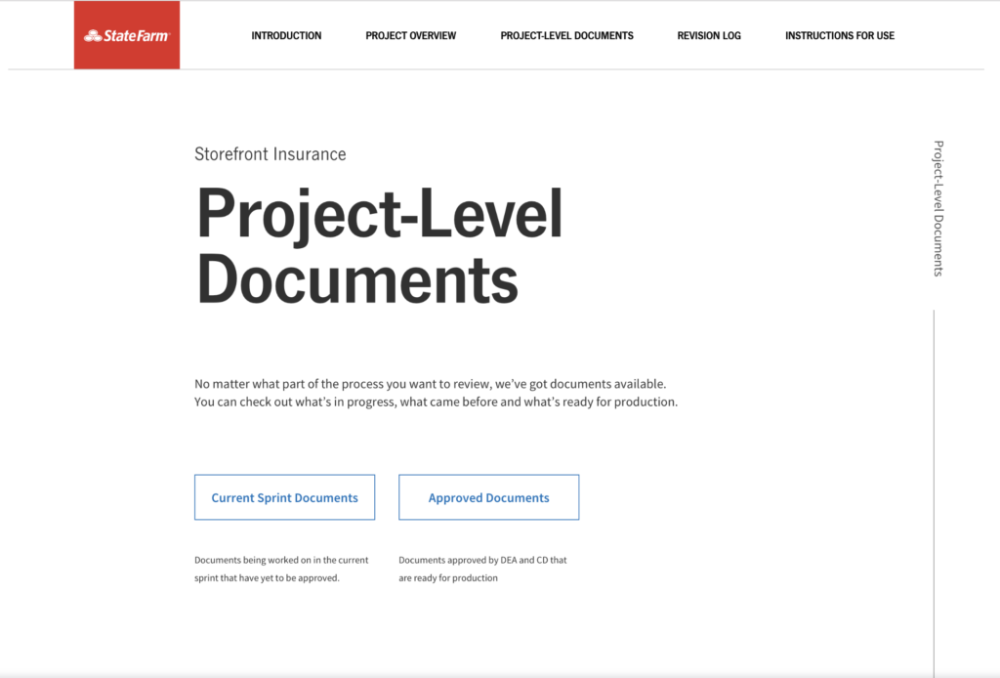The image size is (1000, 678).
Task: Click the Current Sprint Documents button
Action: pyautogui.click(x=284, y=497)
